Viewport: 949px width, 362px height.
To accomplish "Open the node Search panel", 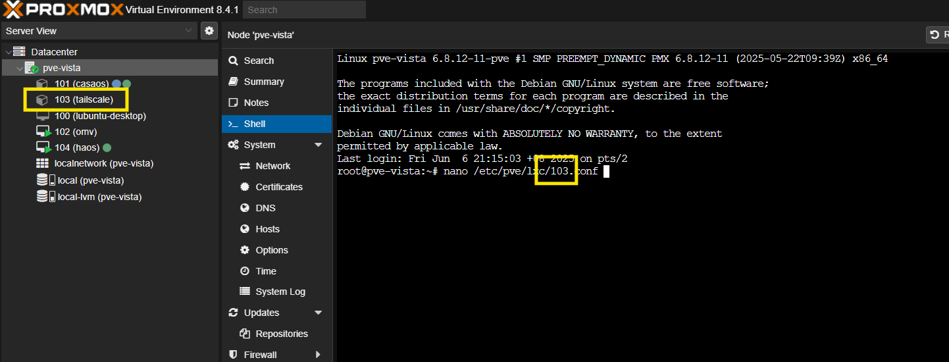I will [x=276, y=61].
